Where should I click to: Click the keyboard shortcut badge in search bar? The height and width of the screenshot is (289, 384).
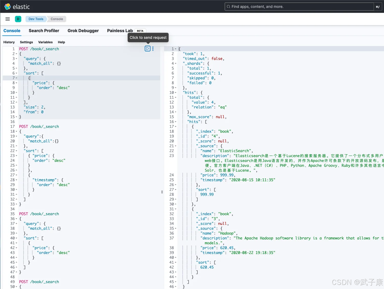point(378,7)
